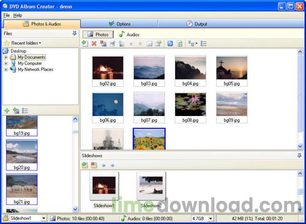Select My Computer in the folder tree
306x224 pixels.
(30, 63)
